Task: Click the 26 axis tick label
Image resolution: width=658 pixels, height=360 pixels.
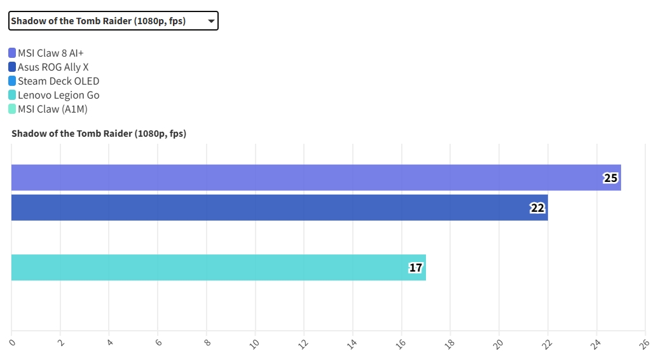Action: coord(644,342)
